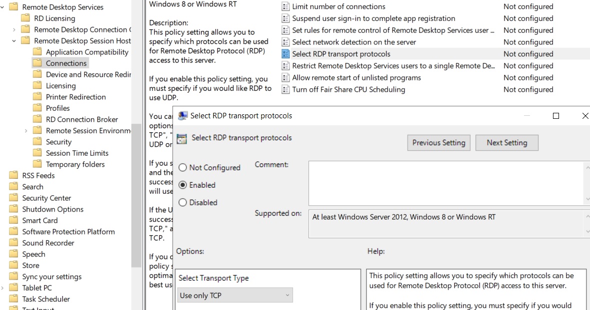Click inside the Comment text box
Screen dimensions: 590x310
[445, 183]
